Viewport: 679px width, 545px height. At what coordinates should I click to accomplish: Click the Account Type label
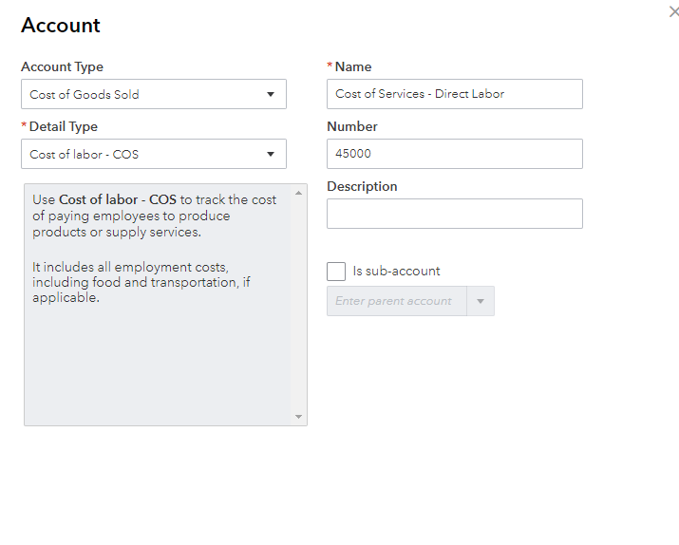(x=62, y=67)
